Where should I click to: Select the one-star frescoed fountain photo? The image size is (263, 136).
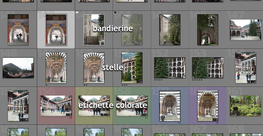(x=56, y=68)
